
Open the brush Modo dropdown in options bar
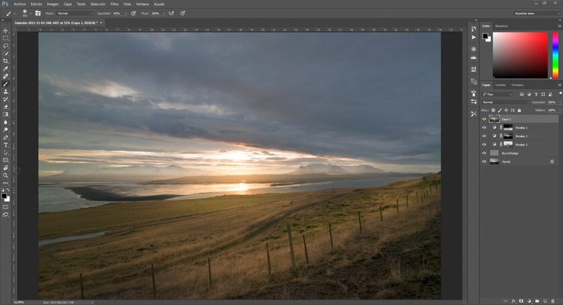pyautogui.click(x=74, y=13)
